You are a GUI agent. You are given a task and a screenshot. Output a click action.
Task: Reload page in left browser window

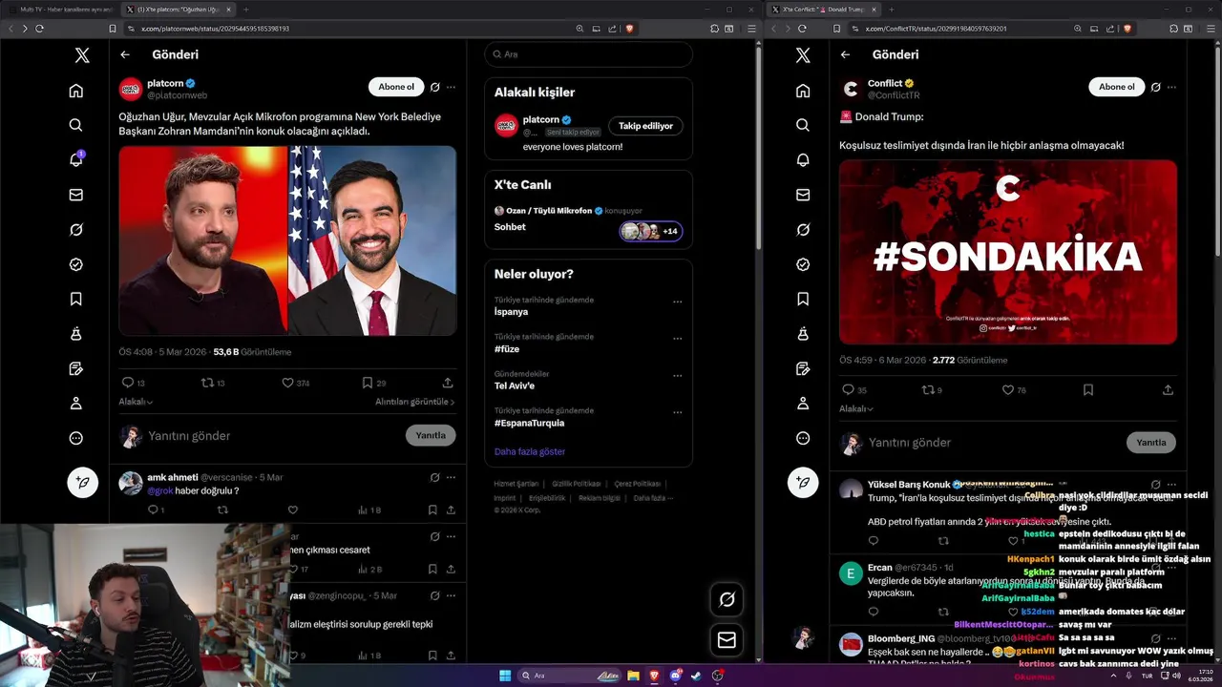coord(39,29)
